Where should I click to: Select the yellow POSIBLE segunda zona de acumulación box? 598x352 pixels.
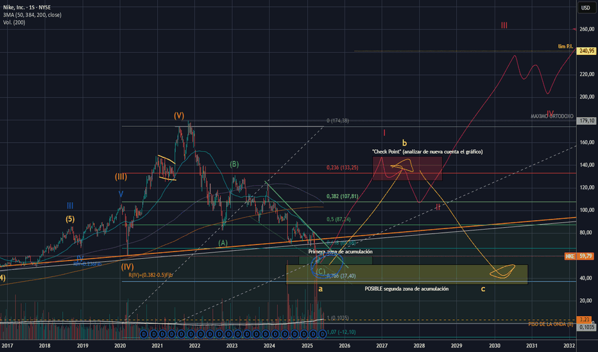click(x=407, y=275)
